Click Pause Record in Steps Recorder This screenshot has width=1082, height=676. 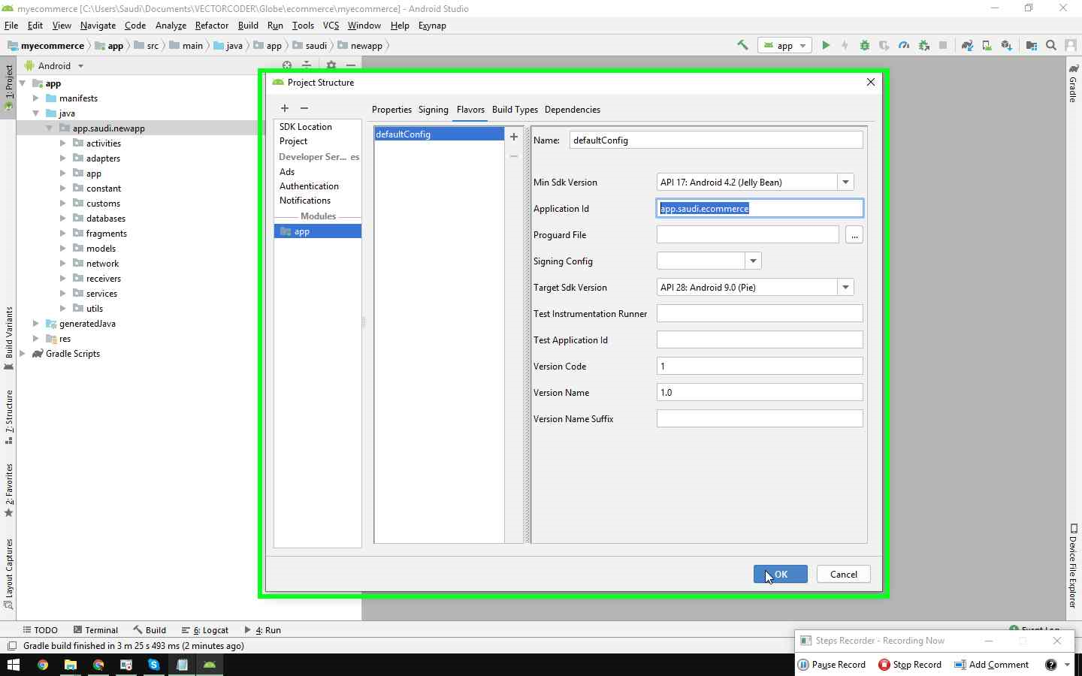(832, 665)
